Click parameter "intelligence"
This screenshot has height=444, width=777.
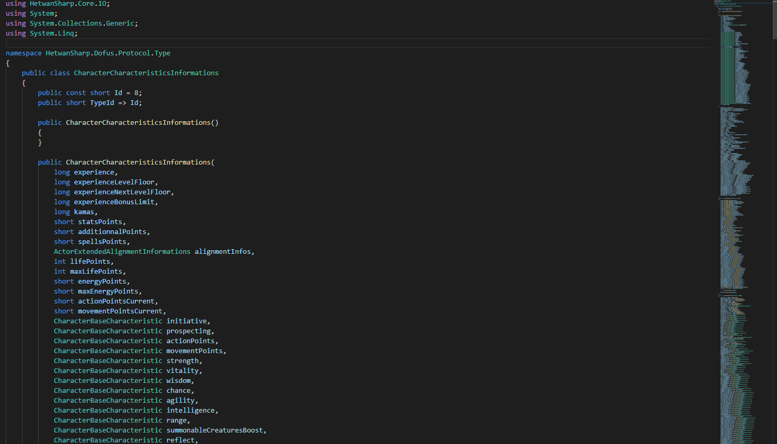(191, 411)
